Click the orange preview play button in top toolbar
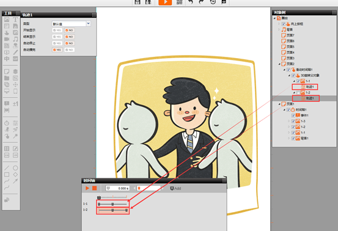This screenshot has height=231, width=338. pyautogui.click(x=165, y=2)
